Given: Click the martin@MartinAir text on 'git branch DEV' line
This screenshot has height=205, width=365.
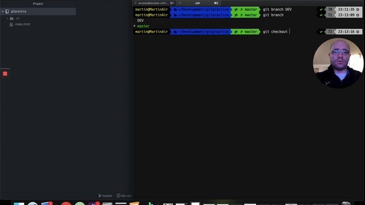Looking at the screenshot, I should pyautogui.click(x=151, y=9).
